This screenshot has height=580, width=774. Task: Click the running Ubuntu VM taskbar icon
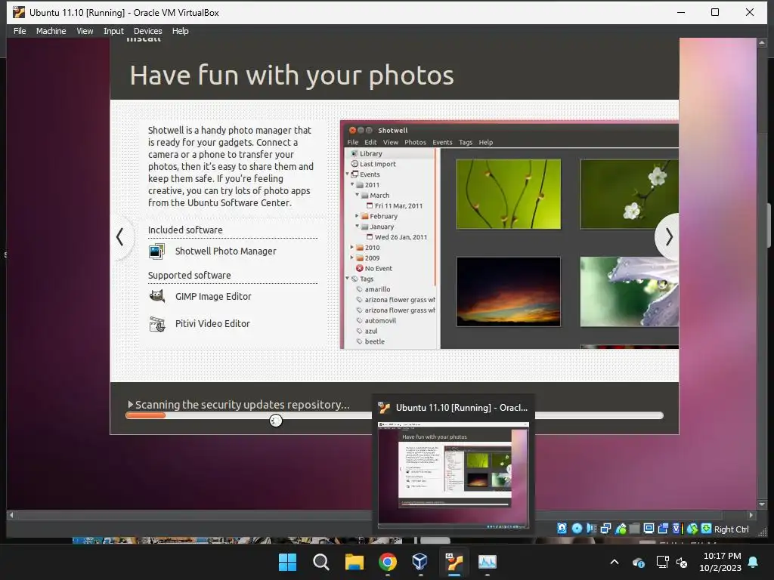pos(454,562)
